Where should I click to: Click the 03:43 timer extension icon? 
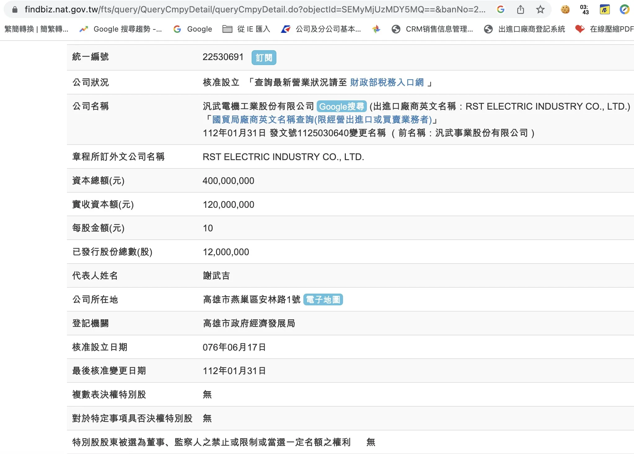[x=584, y=10]
